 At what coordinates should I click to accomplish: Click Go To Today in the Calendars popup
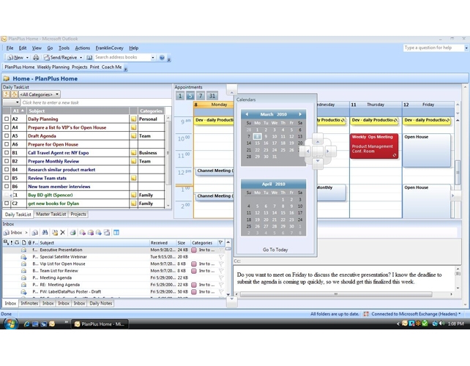pos(275,250)
